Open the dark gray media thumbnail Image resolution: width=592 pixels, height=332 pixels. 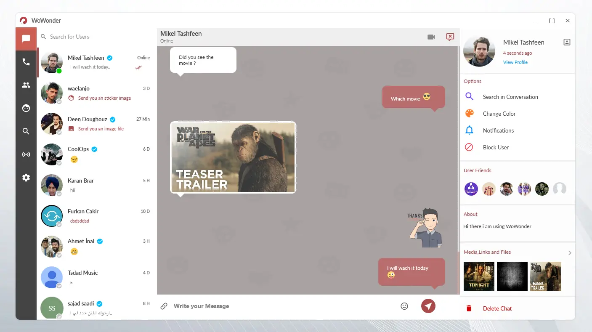pos(512,276)
